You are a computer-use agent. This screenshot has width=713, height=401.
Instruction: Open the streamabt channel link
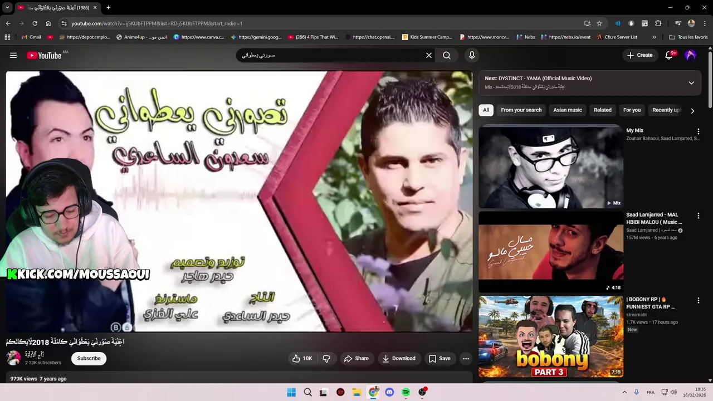click(x=637, y=315)
